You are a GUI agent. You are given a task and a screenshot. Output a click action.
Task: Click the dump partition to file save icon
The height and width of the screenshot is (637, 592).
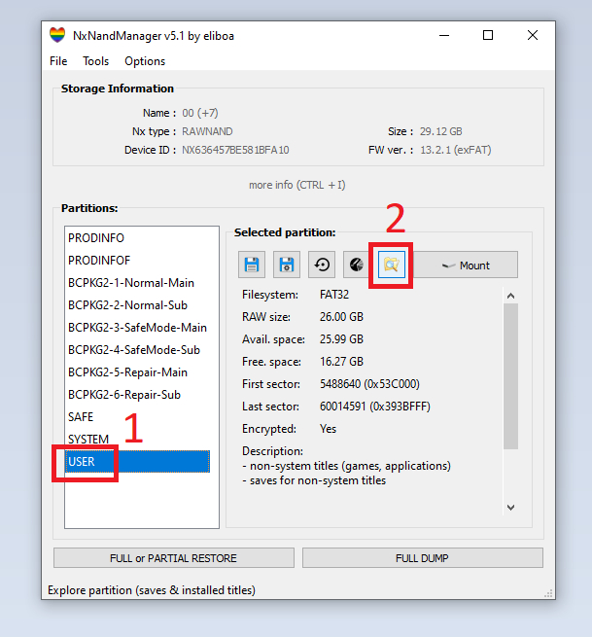click(x=252, y=265)
